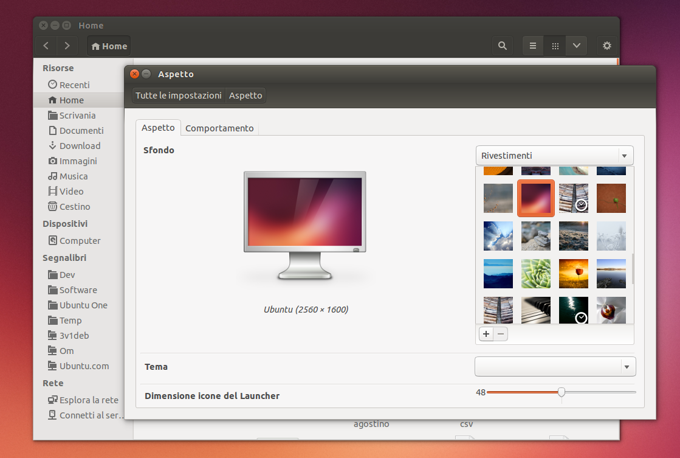Switch Nautilus to grid view
Screen dimensions: 680x458
554,45
